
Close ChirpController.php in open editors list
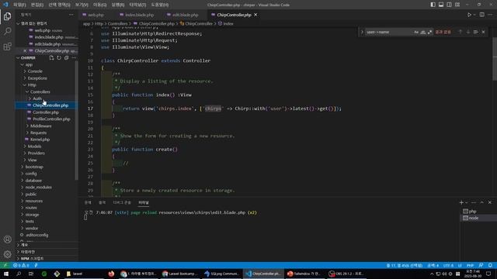[25, 50]
